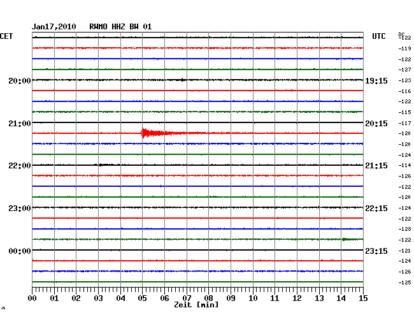Select the DC offset value -121
Screen dimensions: 414x315
[404, 251]
